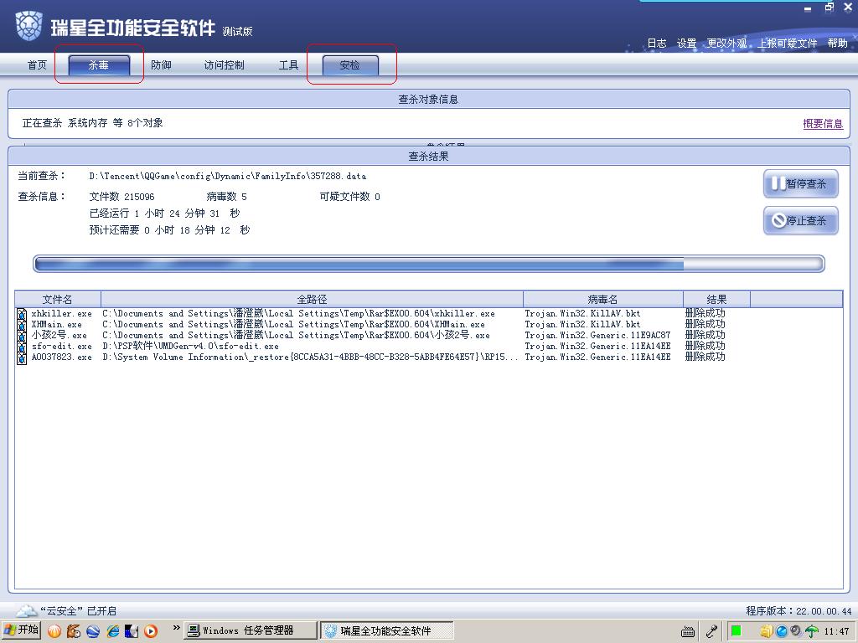Sort by 文件名 column header
This screenshot has width=858, height=643.
58,299
